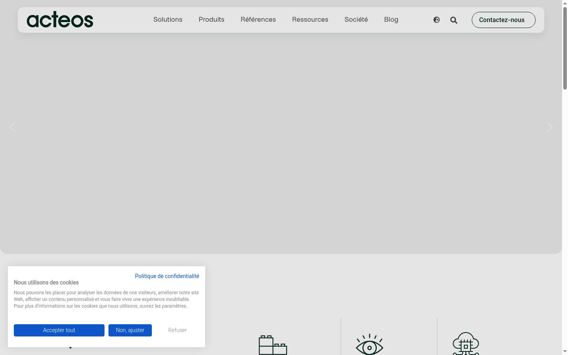Open the Ressources menu

pyautogui.click(x=310, y=20)
